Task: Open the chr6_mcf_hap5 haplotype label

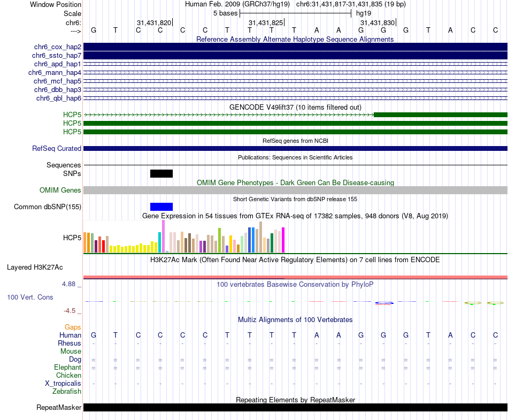Action: click(57, 81)
